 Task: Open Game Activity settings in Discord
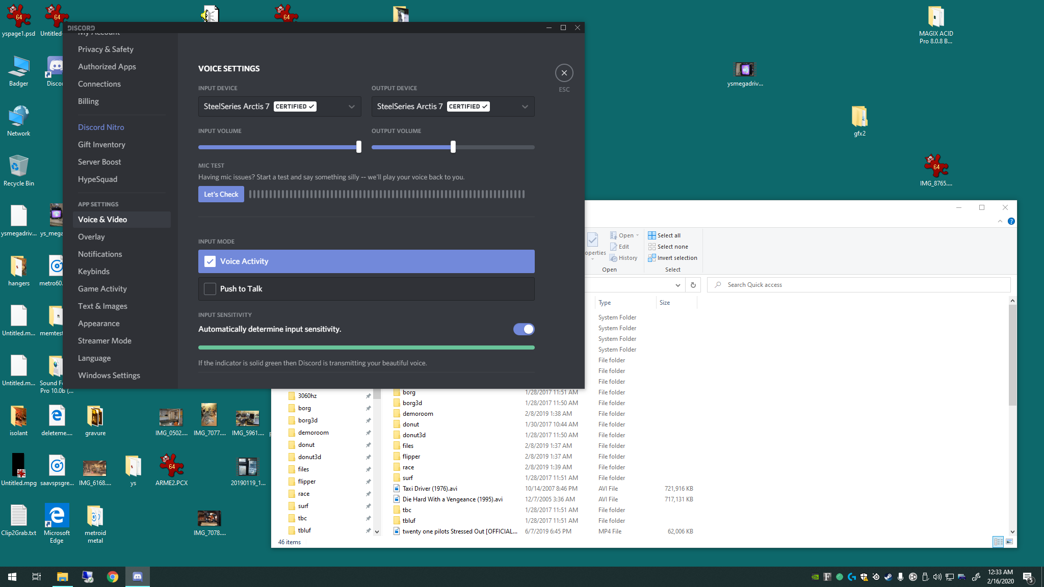point(102,289)
